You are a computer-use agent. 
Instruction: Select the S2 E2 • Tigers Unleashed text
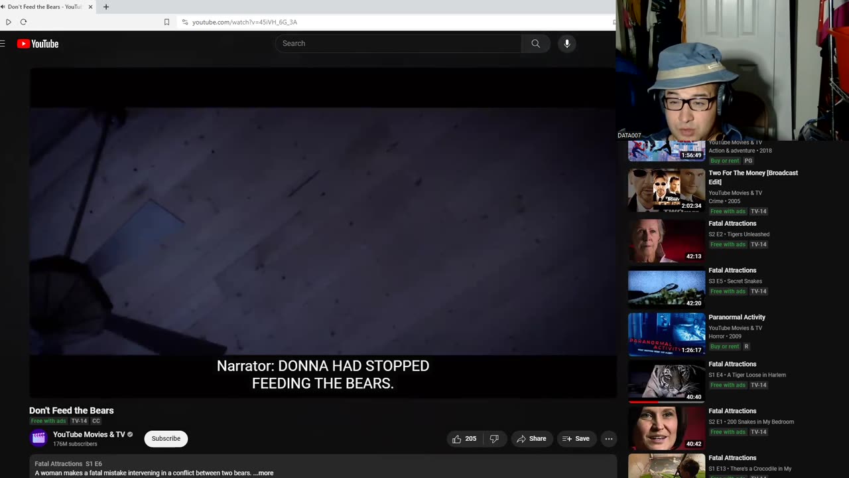tap(739, 234)
